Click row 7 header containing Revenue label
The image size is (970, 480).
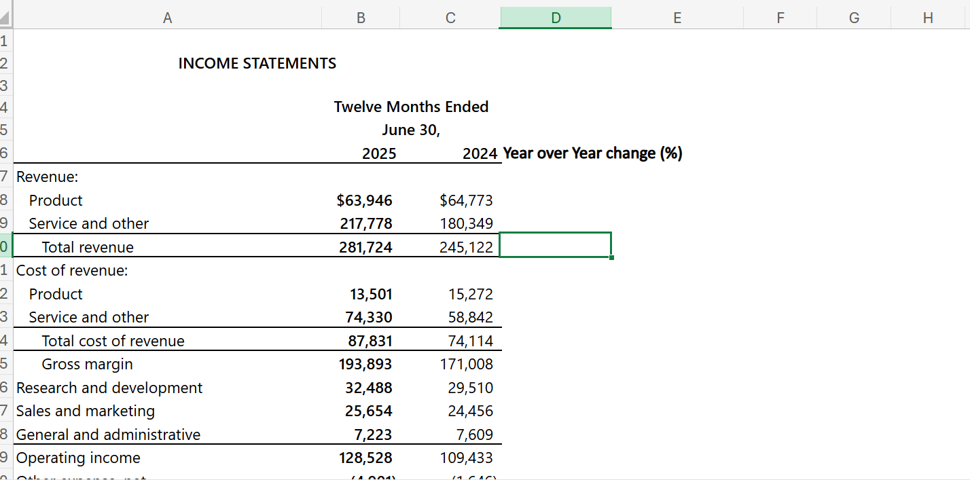[5, 176]
